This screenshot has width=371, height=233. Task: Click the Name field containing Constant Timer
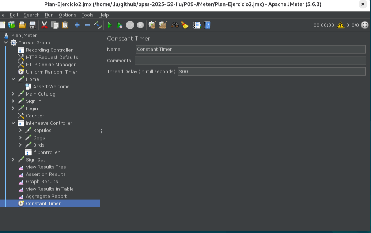point(250,49)
